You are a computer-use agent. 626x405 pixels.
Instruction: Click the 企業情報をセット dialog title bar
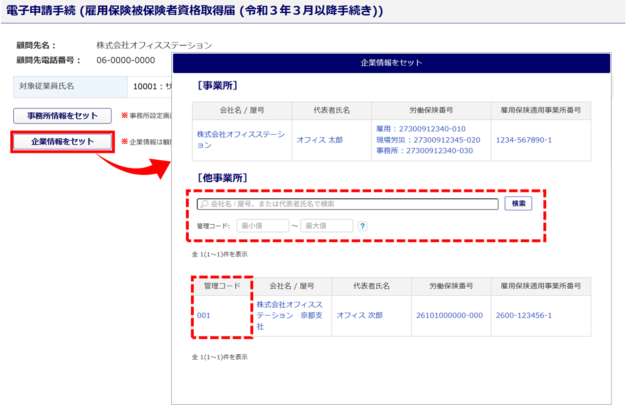coord(391,63)
